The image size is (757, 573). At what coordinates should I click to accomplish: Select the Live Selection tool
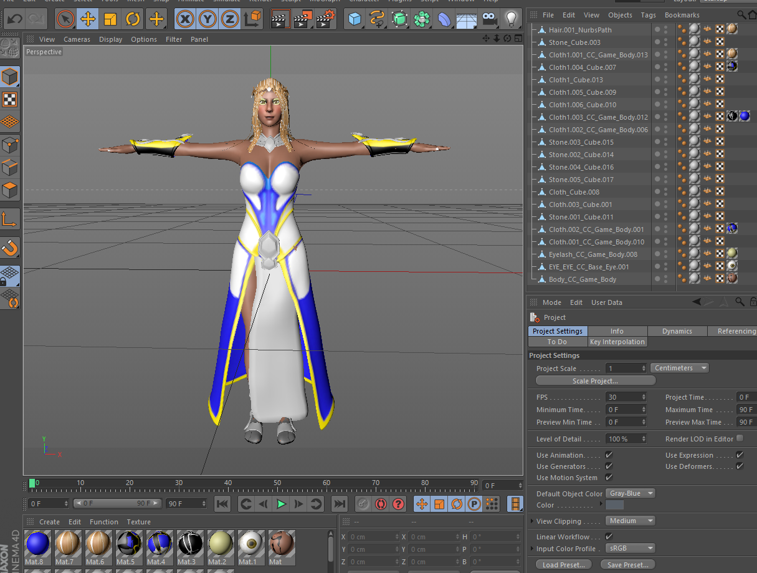click(x=65, y=19)
